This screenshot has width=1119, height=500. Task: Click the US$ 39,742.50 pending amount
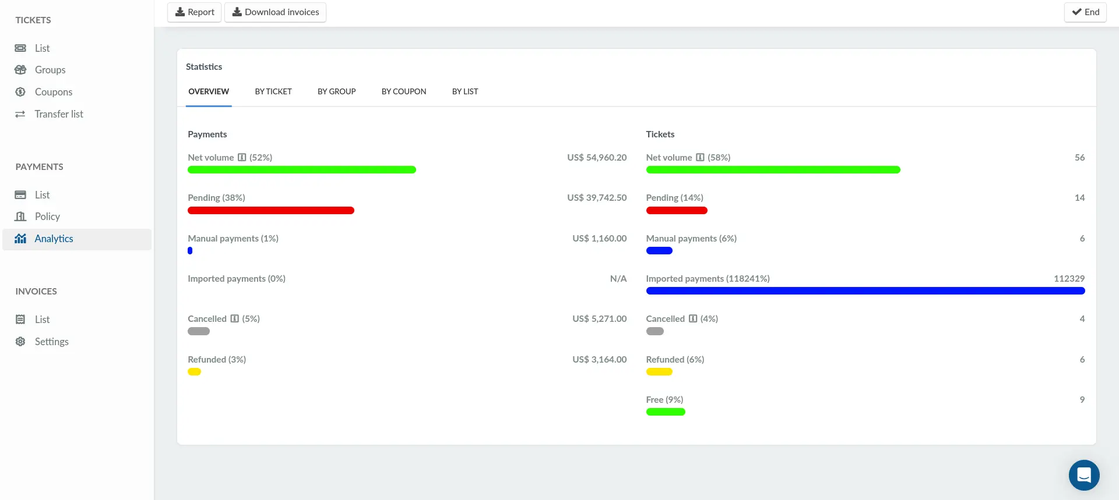point(597,198)
